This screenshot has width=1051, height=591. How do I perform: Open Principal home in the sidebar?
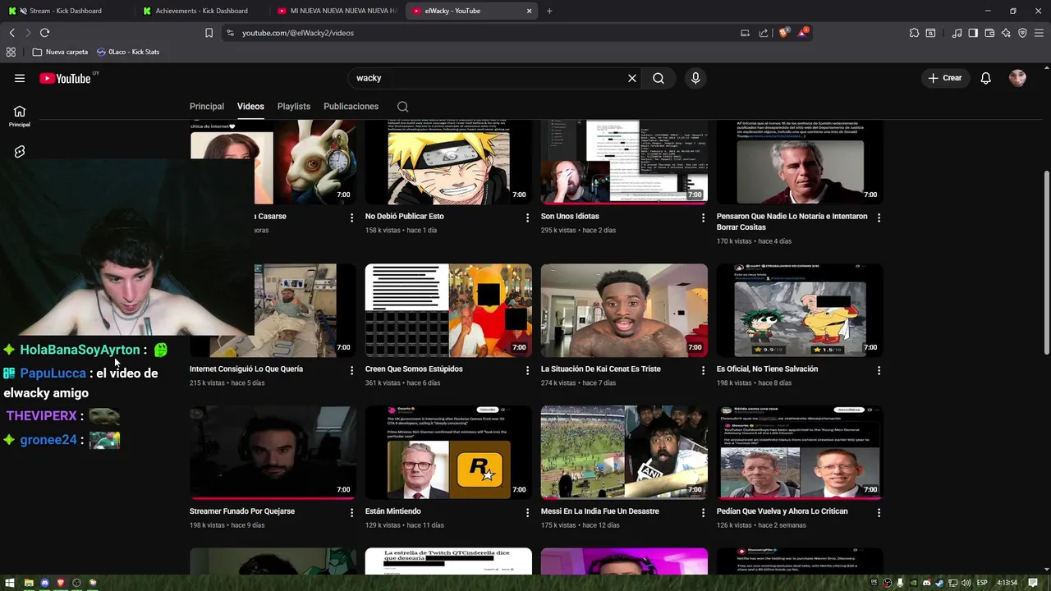click(20, 116)
